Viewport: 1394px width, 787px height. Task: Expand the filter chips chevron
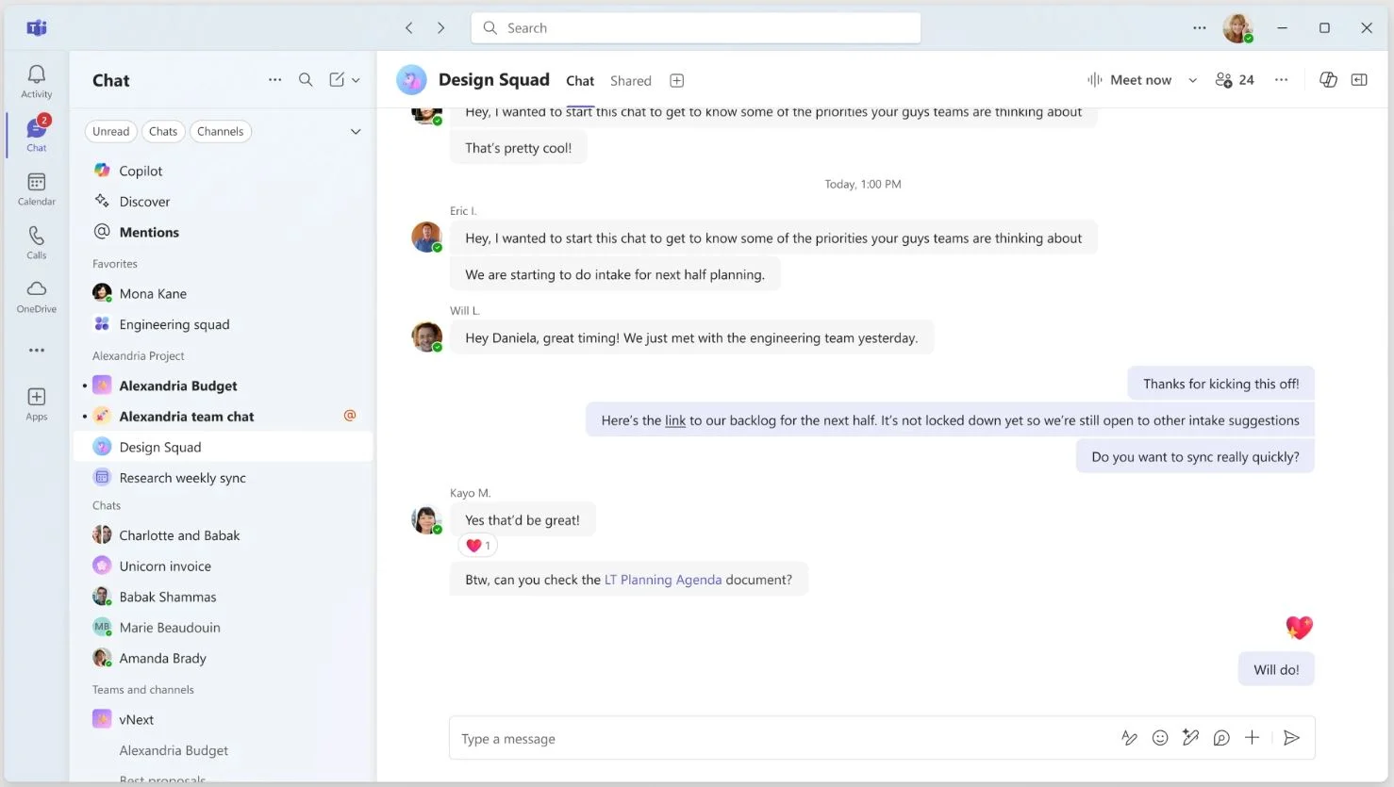tap(356, 132)
